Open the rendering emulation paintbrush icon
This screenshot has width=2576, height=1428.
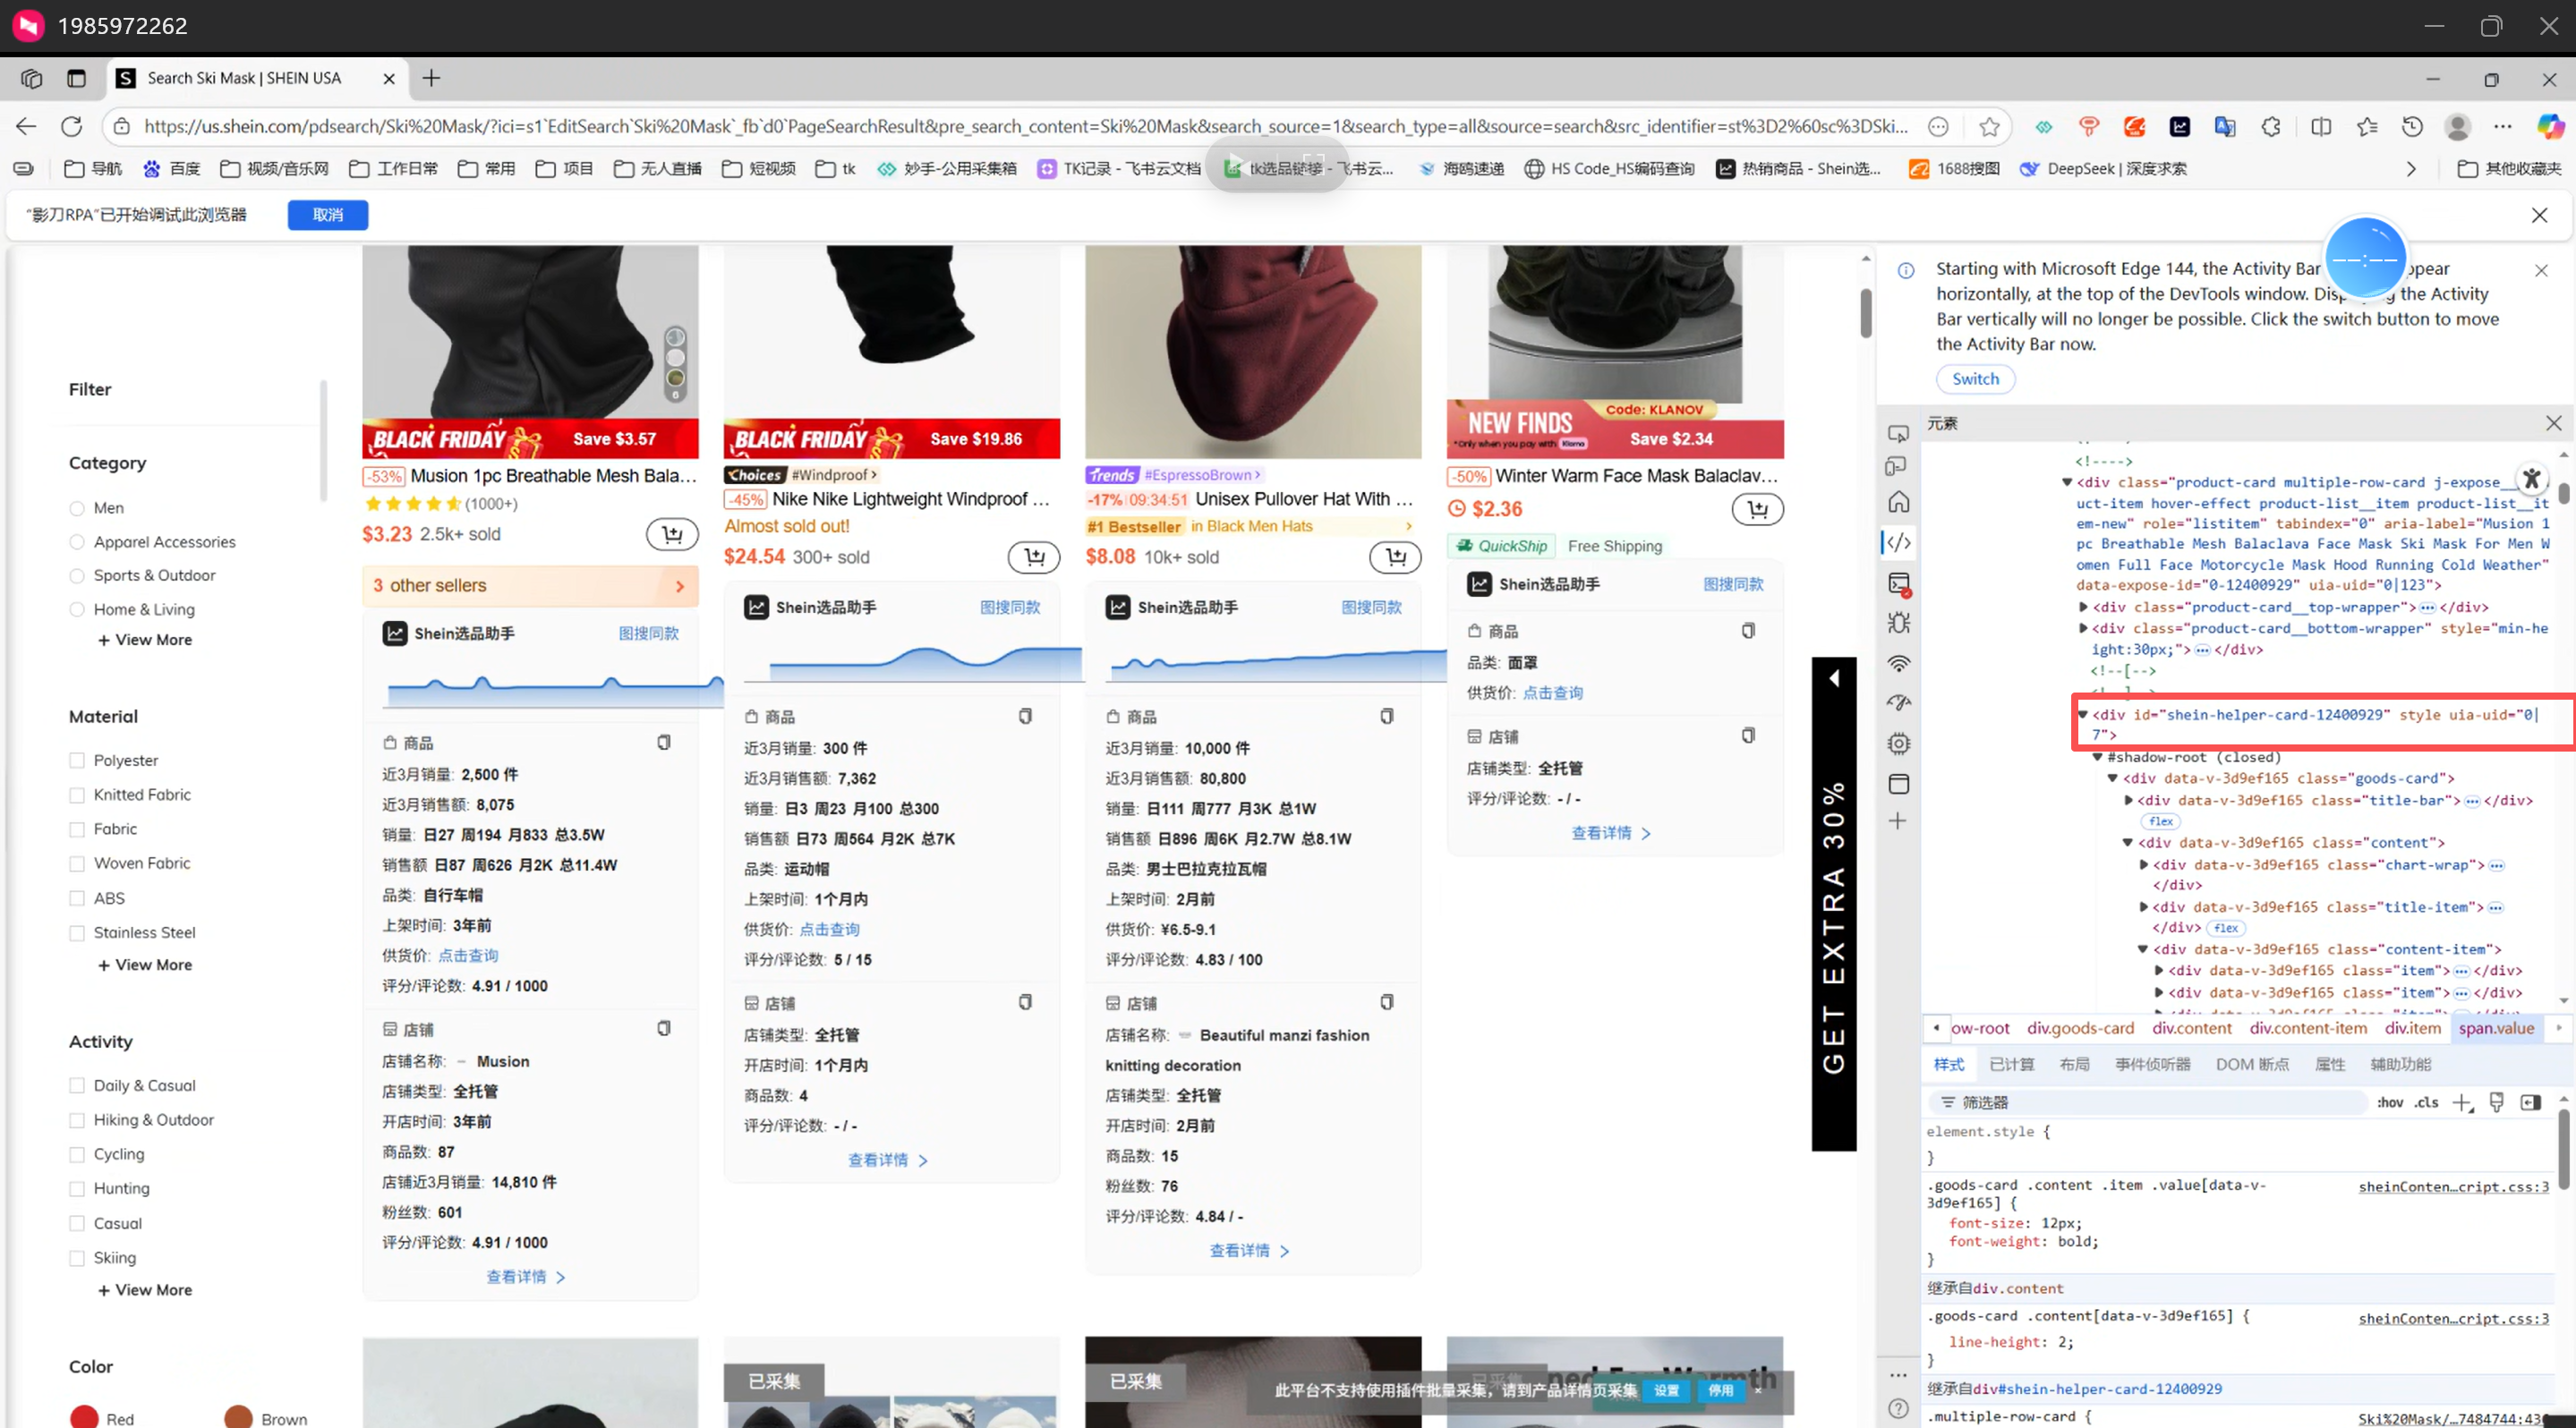[2497, 1102]
